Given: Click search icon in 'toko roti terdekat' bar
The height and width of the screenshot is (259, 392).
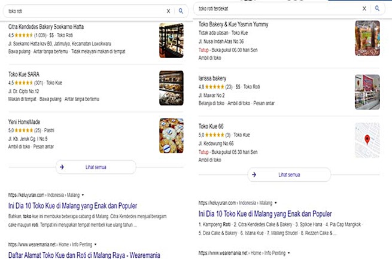Looking at the screenshot, I should pos(377,8).
